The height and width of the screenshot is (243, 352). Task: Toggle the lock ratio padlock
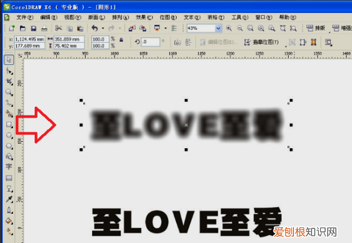120,40
